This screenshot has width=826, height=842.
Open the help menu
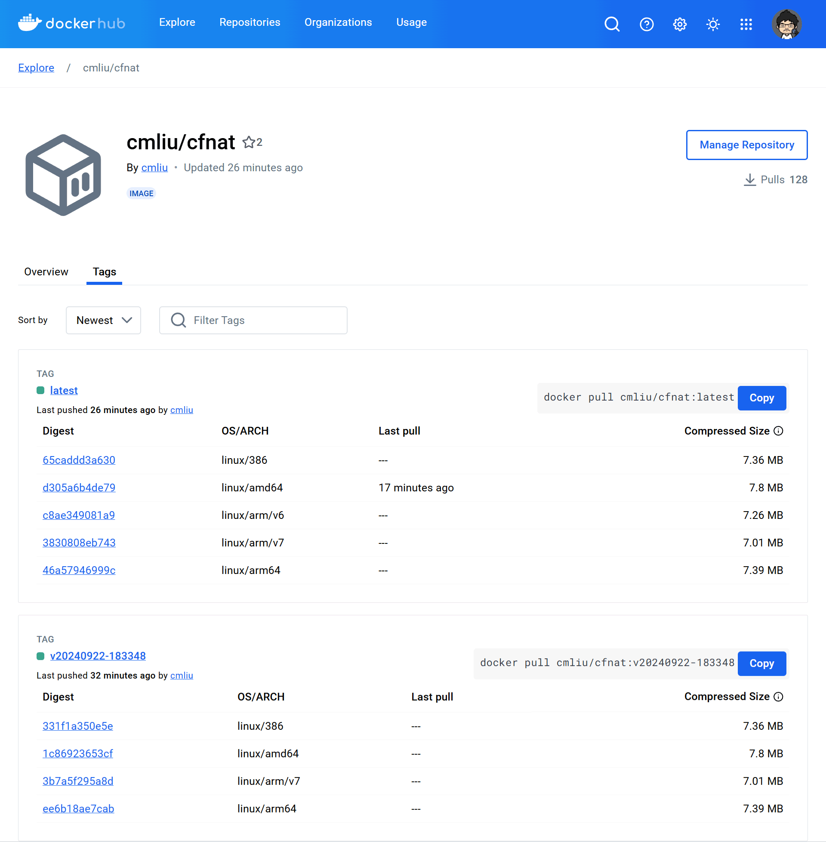click(x=646, y=24)
